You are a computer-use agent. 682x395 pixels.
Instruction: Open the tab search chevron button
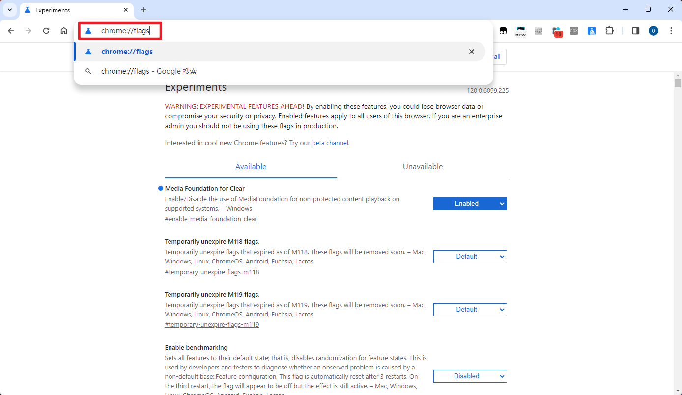10,10
